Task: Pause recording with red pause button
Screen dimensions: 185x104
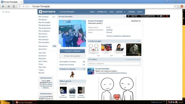Action: 164,16
